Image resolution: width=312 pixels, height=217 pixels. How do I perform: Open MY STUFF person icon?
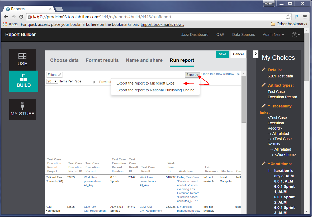pyautogui.click(x=22, y=106)
